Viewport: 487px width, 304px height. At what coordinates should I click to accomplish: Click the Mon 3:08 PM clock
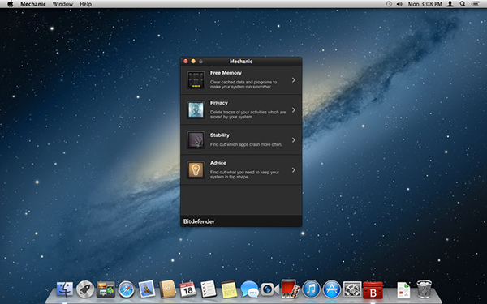425,4
